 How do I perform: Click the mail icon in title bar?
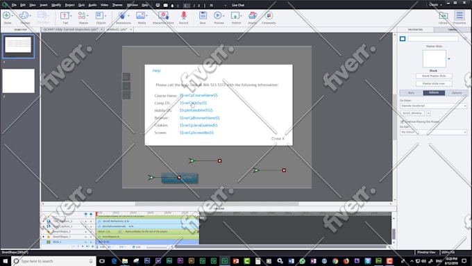166,5
